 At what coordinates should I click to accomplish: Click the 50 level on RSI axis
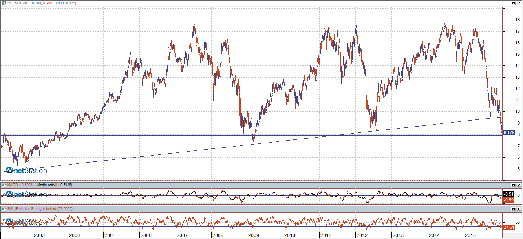point(518,222)
